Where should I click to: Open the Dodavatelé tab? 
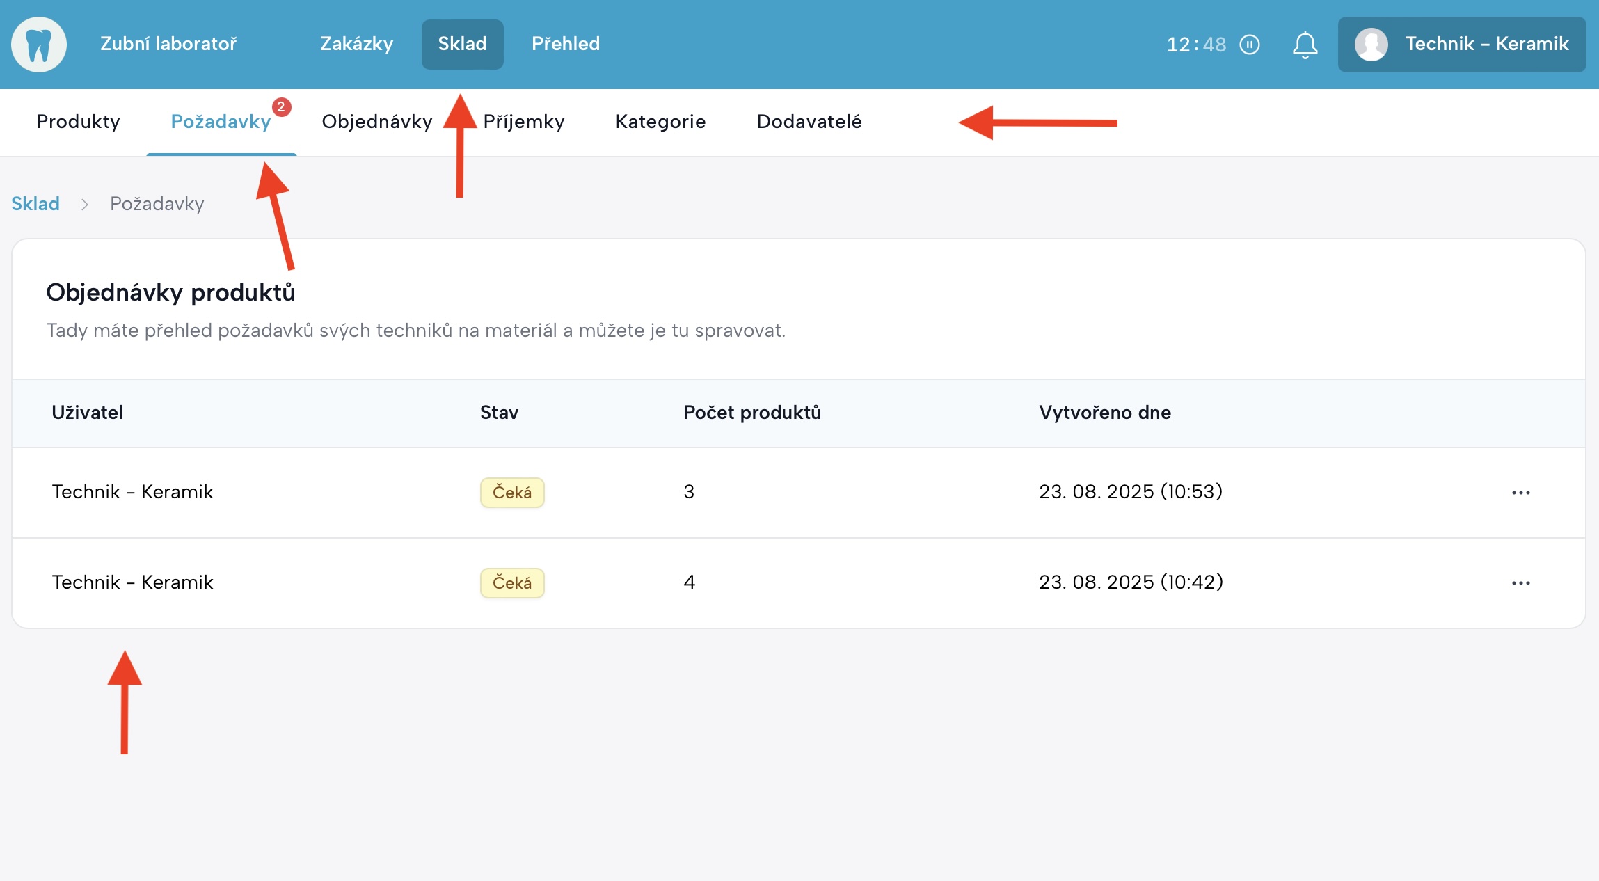click(809, 122)
